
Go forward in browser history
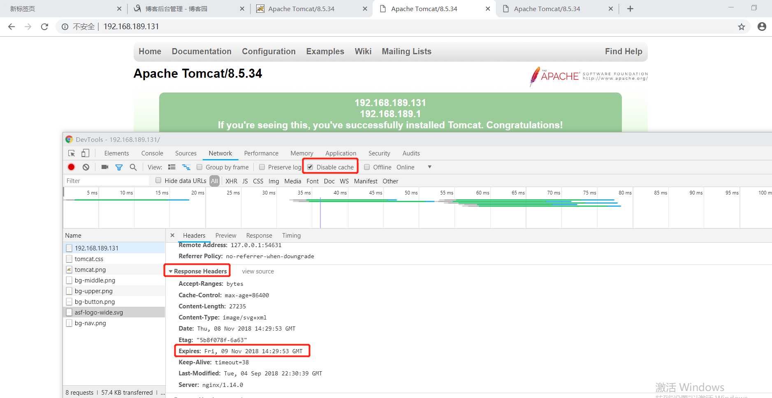click(28, 27)
